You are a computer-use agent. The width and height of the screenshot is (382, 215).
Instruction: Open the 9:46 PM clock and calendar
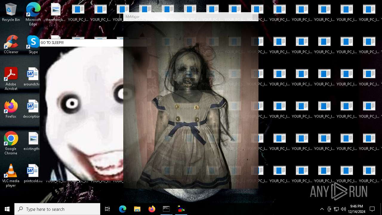[357, 209]
